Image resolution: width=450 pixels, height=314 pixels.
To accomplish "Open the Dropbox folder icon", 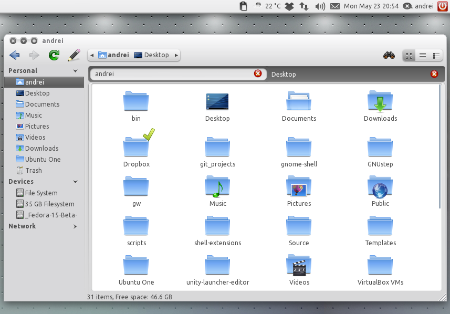I will 136,146.
